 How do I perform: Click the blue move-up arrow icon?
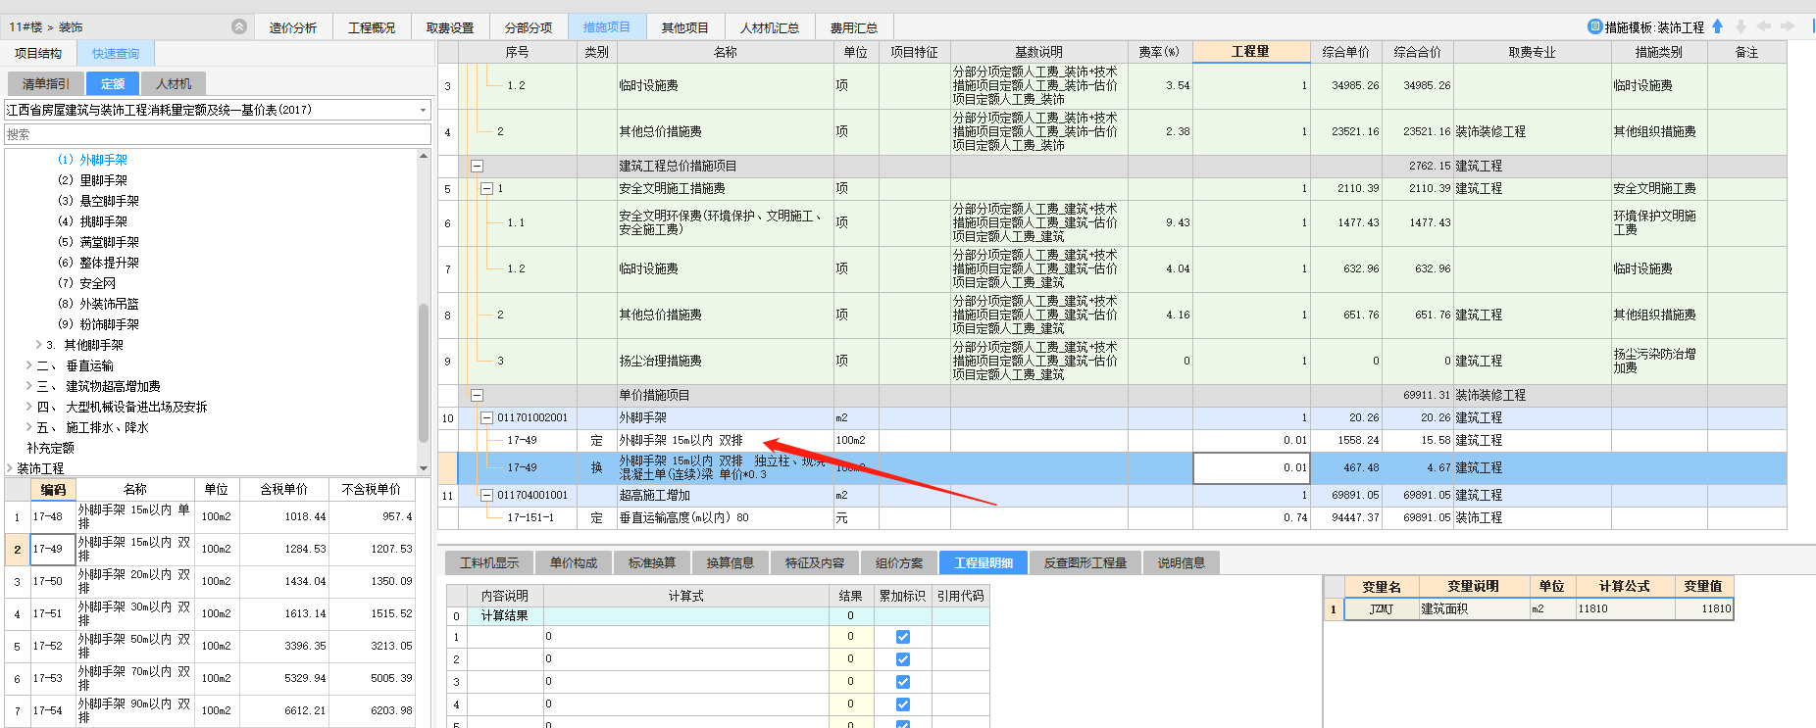[1717, 26]
